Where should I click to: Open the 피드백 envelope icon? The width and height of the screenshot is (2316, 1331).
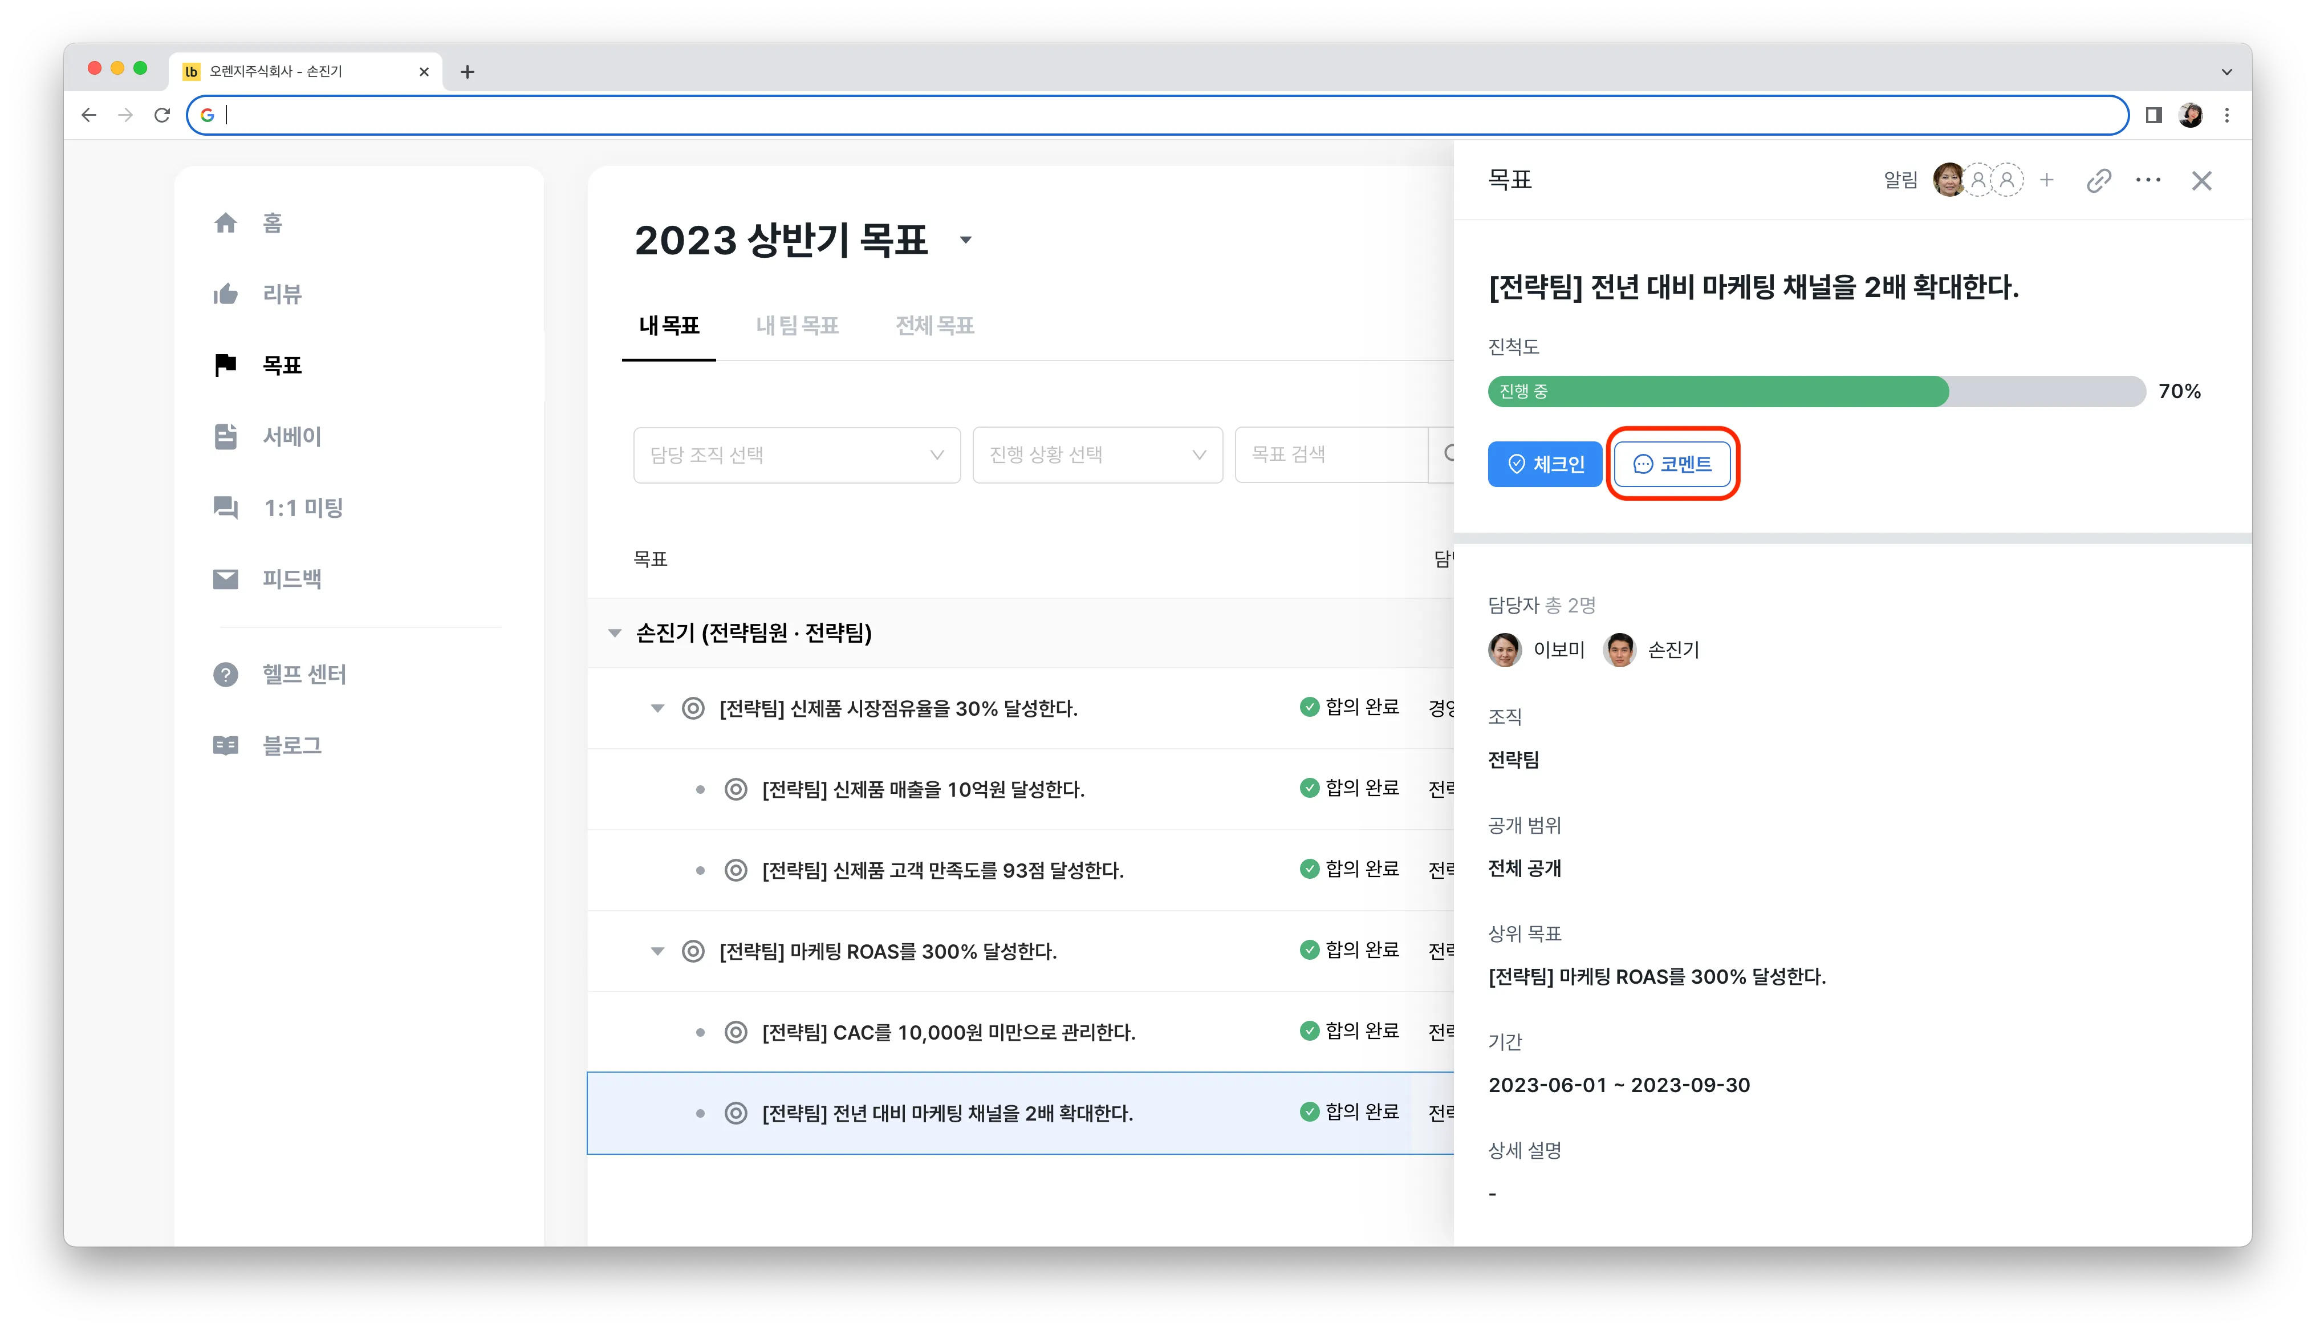225,579
